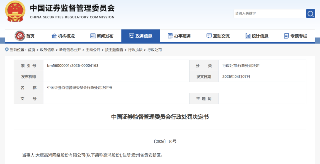Click the home page round logo icon
The height and width of the screenshot is (164, 320).
tap(20, 36)
